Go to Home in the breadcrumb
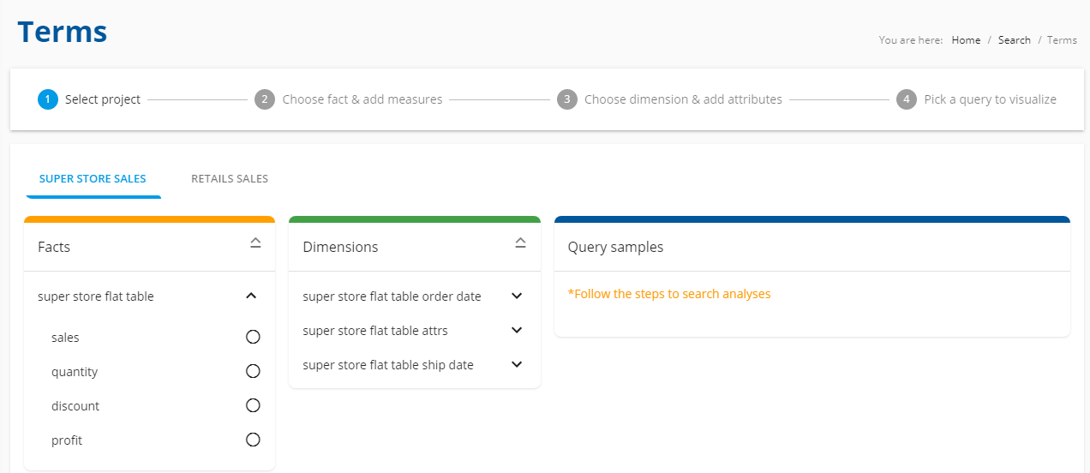 click(966, 40)
